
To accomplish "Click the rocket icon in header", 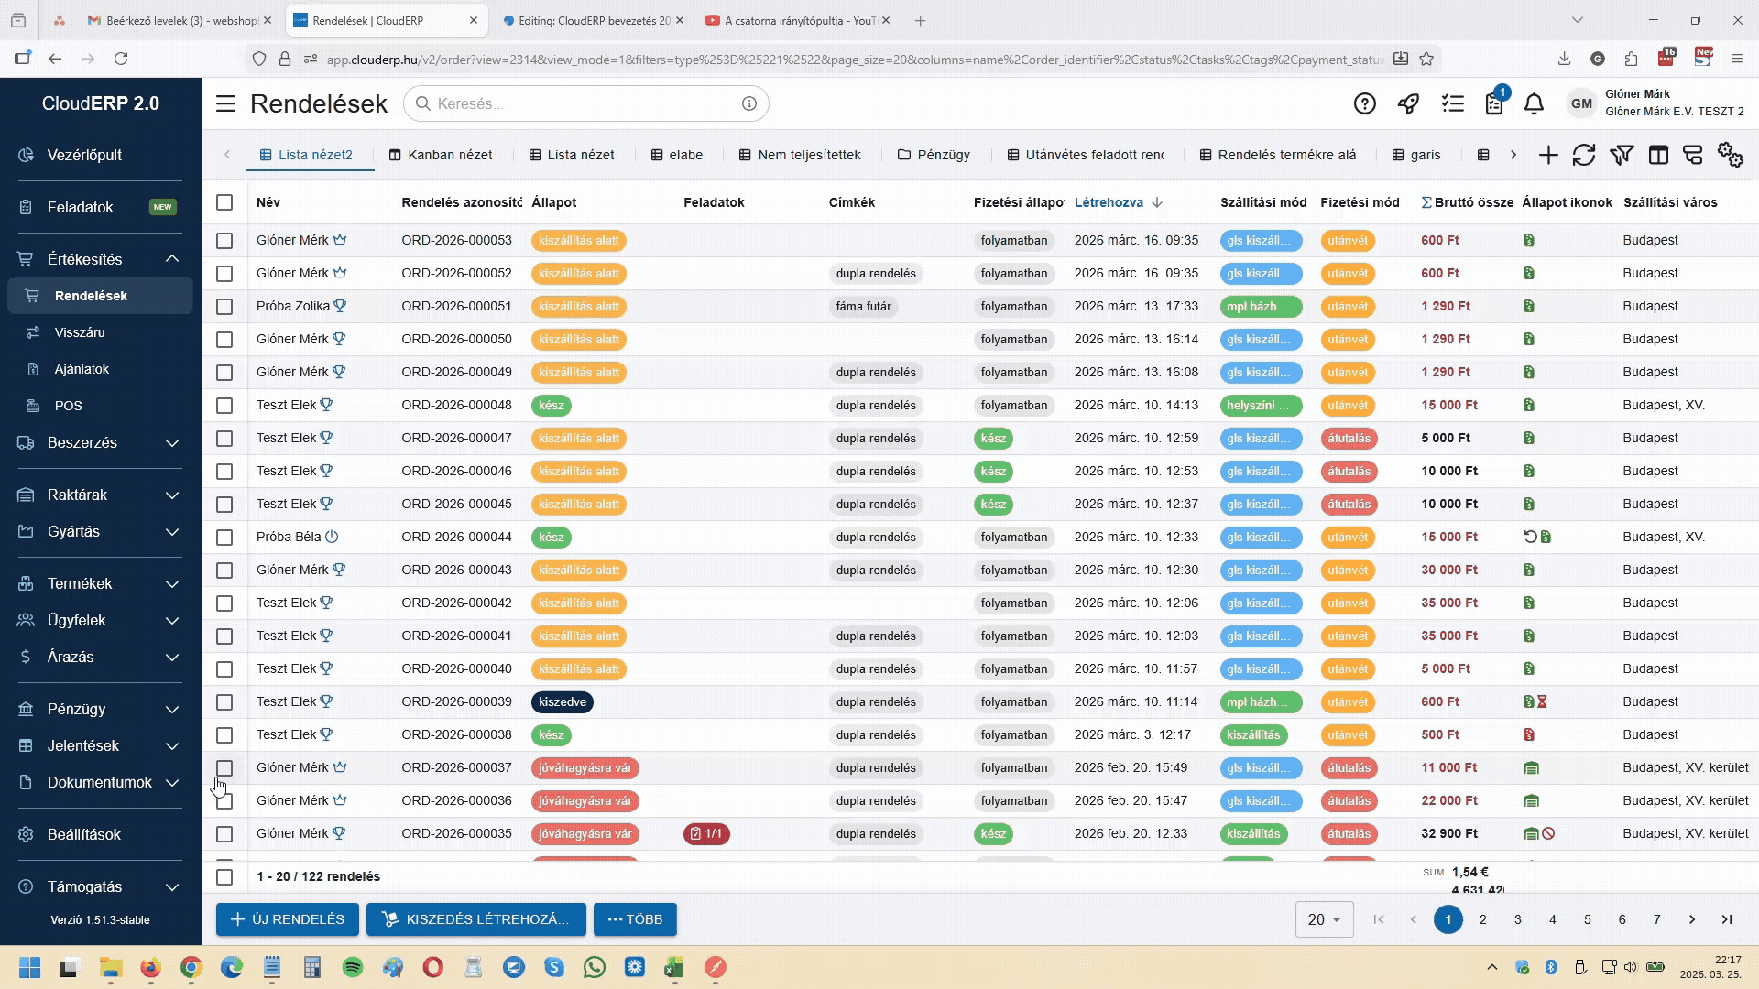I will [x=1408, y=103].
